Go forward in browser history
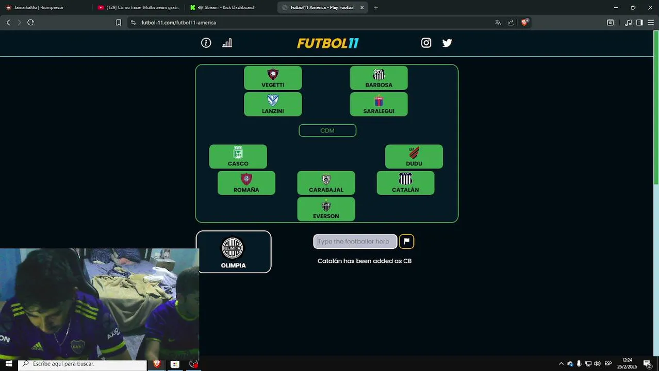The image size is (659, 371). click(x=19, y=23)
